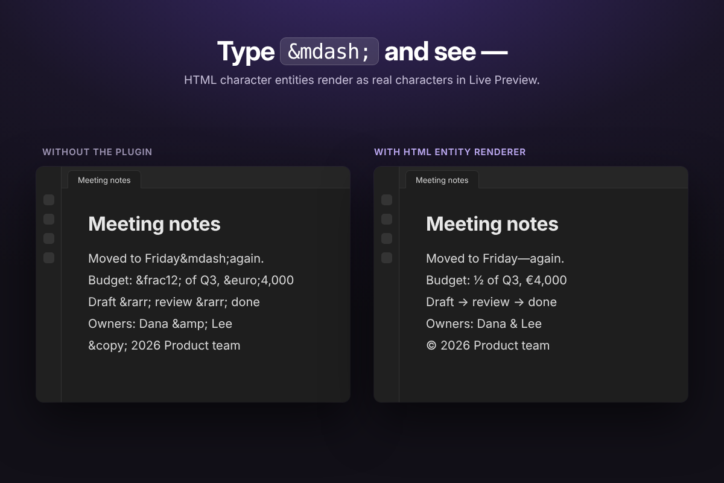This screenshot has width=724, height=483.
Task: Click the bottom sidebar icon in the 'With HTML Entity Renderer' window
Action: (x=387, y=258)
